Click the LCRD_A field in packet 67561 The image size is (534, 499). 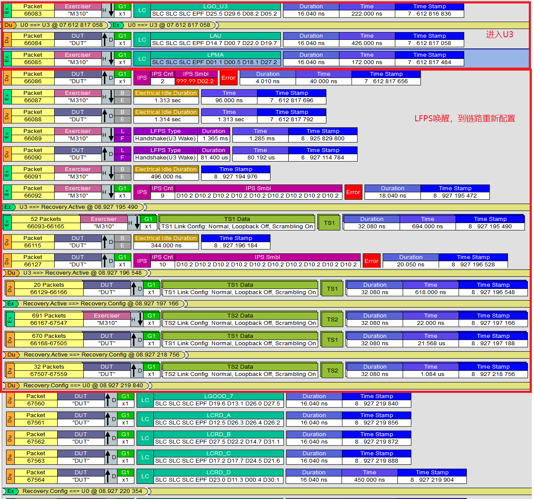218,419
